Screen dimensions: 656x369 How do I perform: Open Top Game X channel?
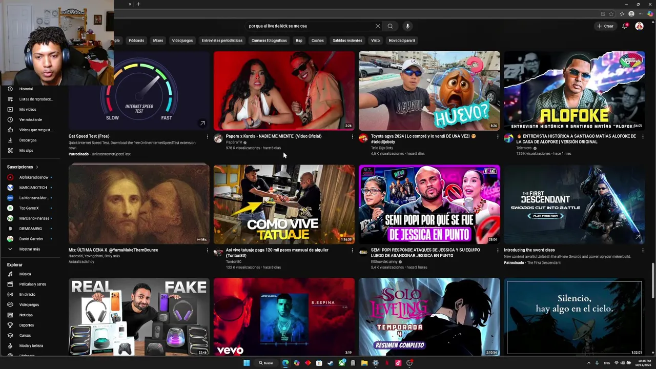(30, 208)
